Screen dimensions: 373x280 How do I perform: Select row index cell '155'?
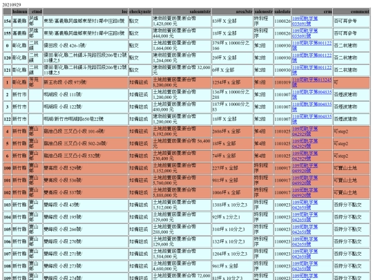coord(7,33)
